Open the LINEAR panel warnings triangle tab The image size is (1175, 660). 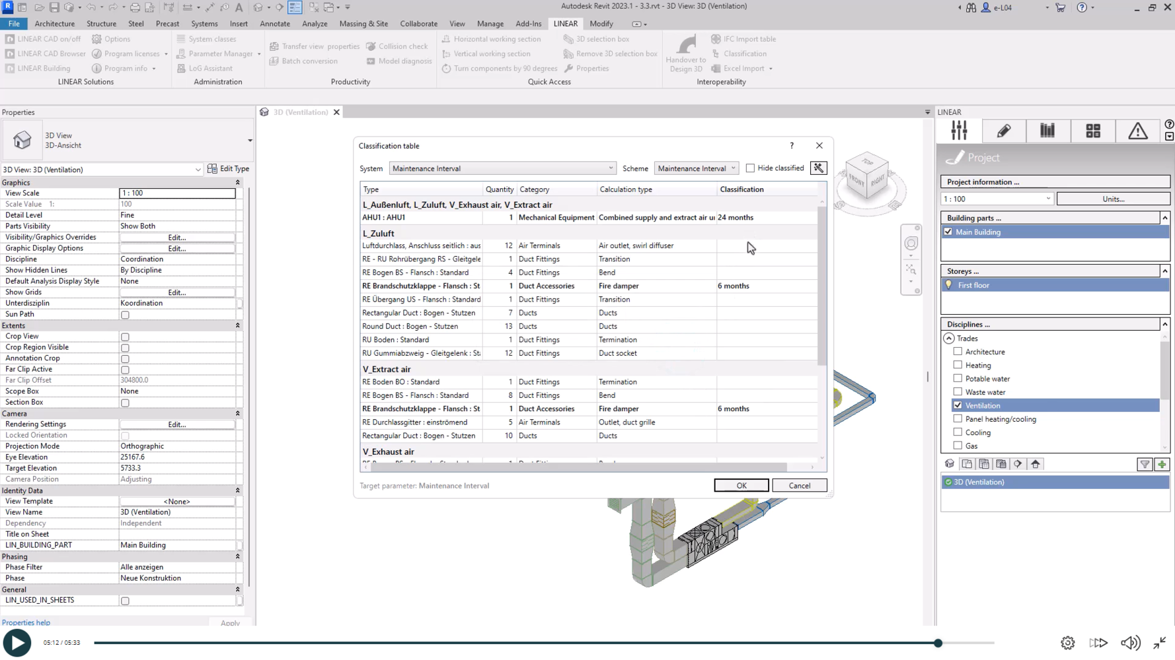[x=1137, y=131]
